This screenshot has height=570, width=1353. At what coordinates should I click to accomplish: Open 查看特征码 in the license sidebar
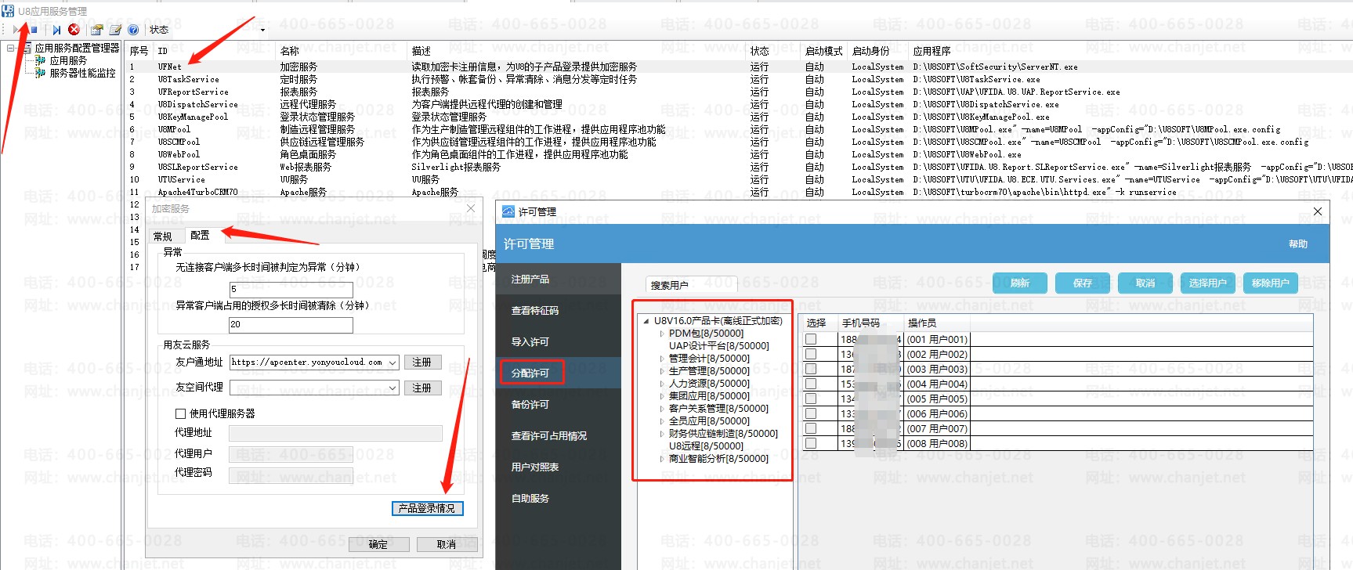coord(559,311)
